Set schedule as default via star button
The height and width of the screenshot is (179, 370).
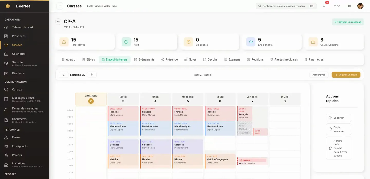[339, 148]
